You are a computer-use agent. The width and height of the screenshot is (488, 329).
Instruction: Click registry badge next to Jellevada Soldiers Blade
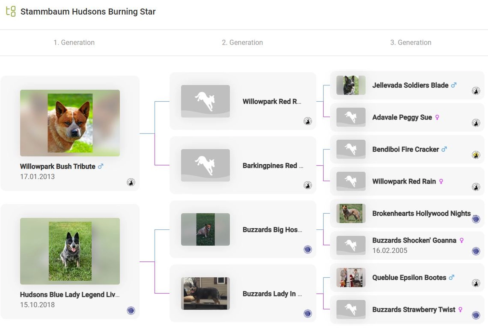click(x=476, y=91)
